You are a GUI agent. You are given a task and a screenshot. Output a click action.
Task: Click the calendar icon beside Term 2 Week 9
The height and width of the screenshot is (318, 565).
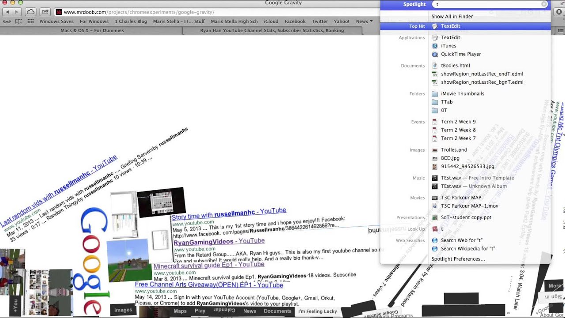tap(435, 122)
